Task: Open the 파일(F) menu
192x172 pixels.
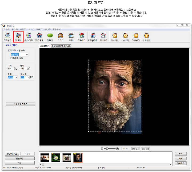Action: click(6, 29)
